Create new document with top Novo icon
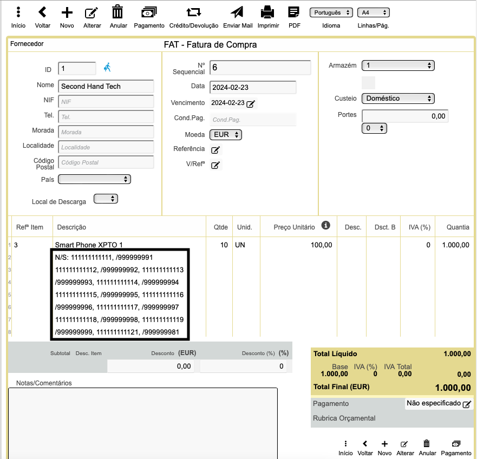This screenshot has width=477, height=459. click(67, 12)
